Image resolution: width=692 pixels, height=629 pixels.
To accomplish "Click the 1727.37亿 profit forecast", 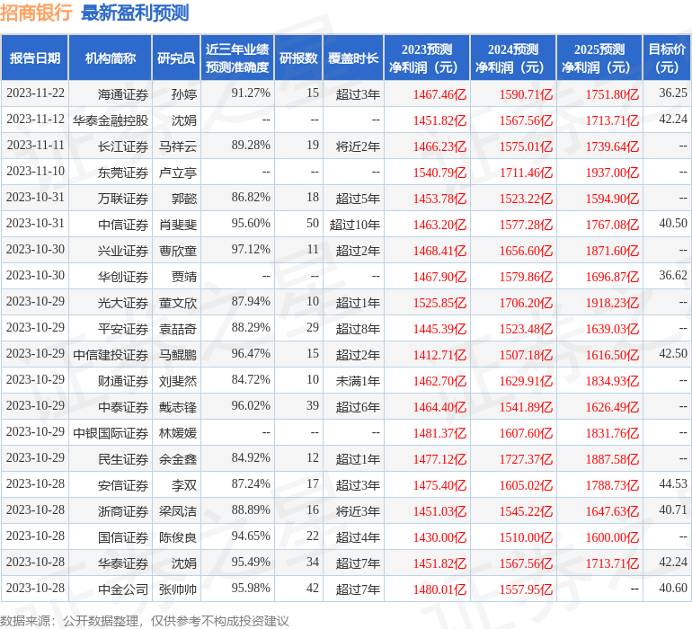I will (526, 458).
